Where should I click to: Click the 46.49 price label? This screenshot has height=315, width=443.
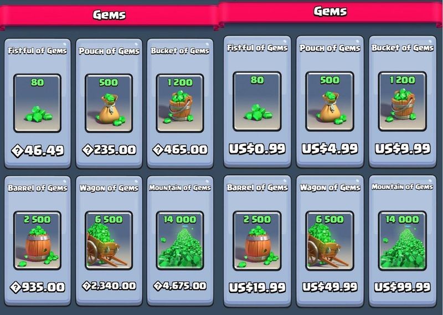pyautogui.click(x=38, y=151)
